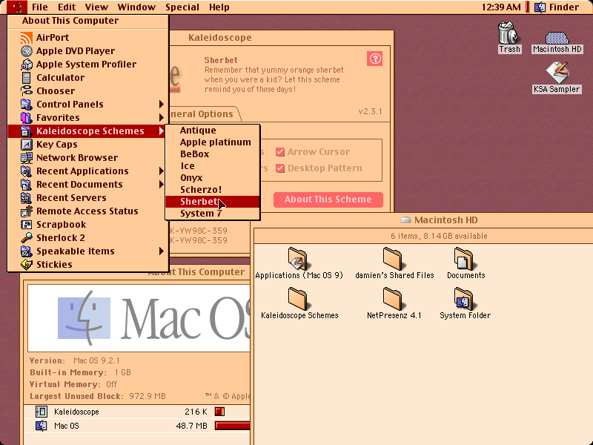
Task: Click the Stickies icon
Action: point(26,265)
